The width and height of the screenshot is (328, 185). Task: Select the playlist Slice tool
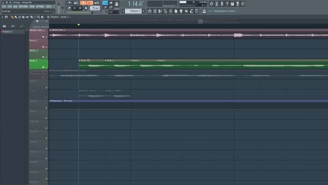click(x=31, y=17)
